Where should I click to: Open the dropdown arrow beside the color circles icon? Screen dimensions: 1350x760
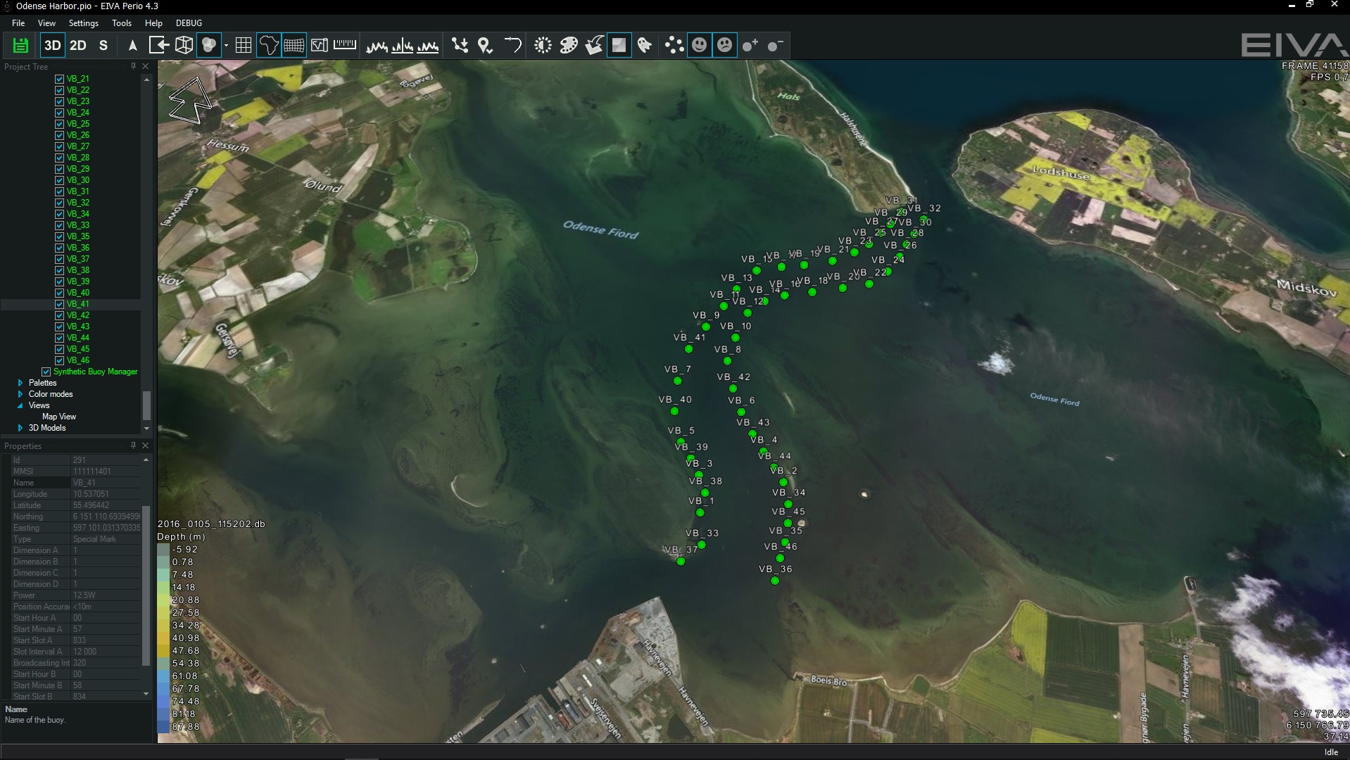pyautogui.click(x=226, y=46)
